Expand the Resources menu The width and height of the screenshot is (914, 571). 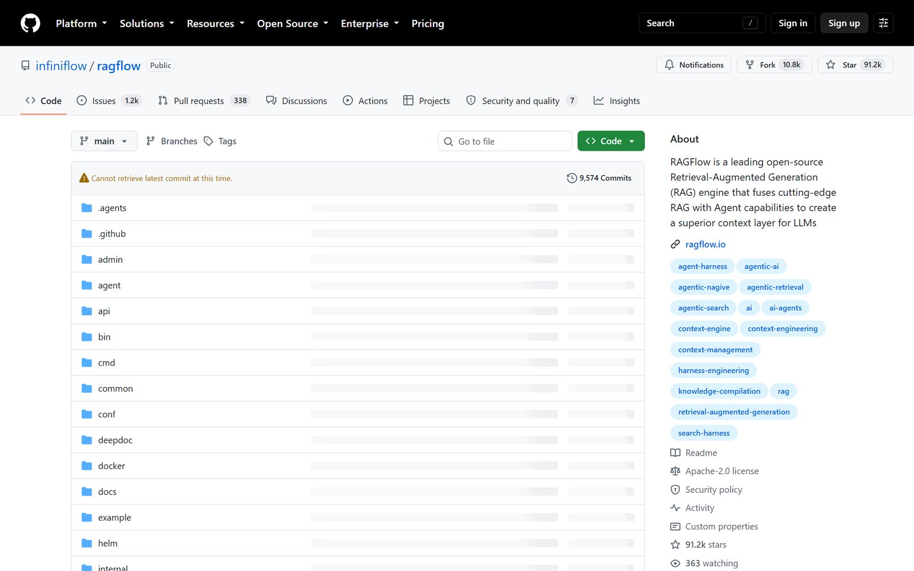click(x=215, y=23)
